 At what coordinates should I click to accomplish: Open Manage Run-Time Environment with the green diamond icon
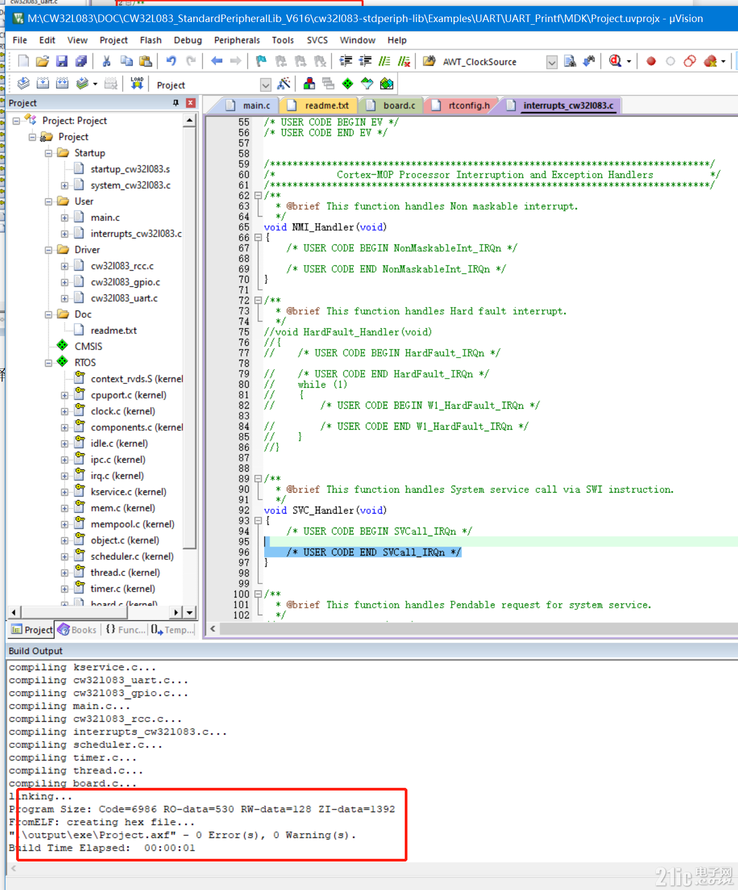348,84
